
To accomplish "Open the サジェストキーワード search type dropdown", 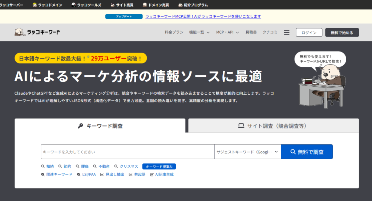I will 248,152.
